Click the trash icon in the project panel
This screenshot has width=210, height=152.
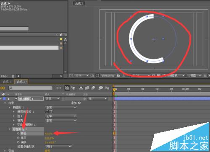13,76
